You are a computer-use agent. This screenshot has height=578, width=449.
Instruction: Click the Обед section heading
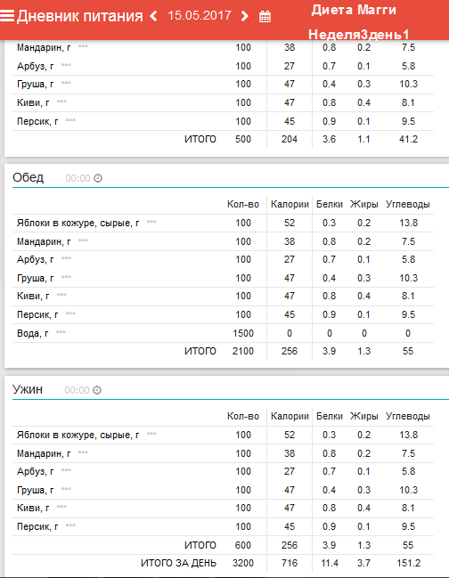[x=28, y=178]
